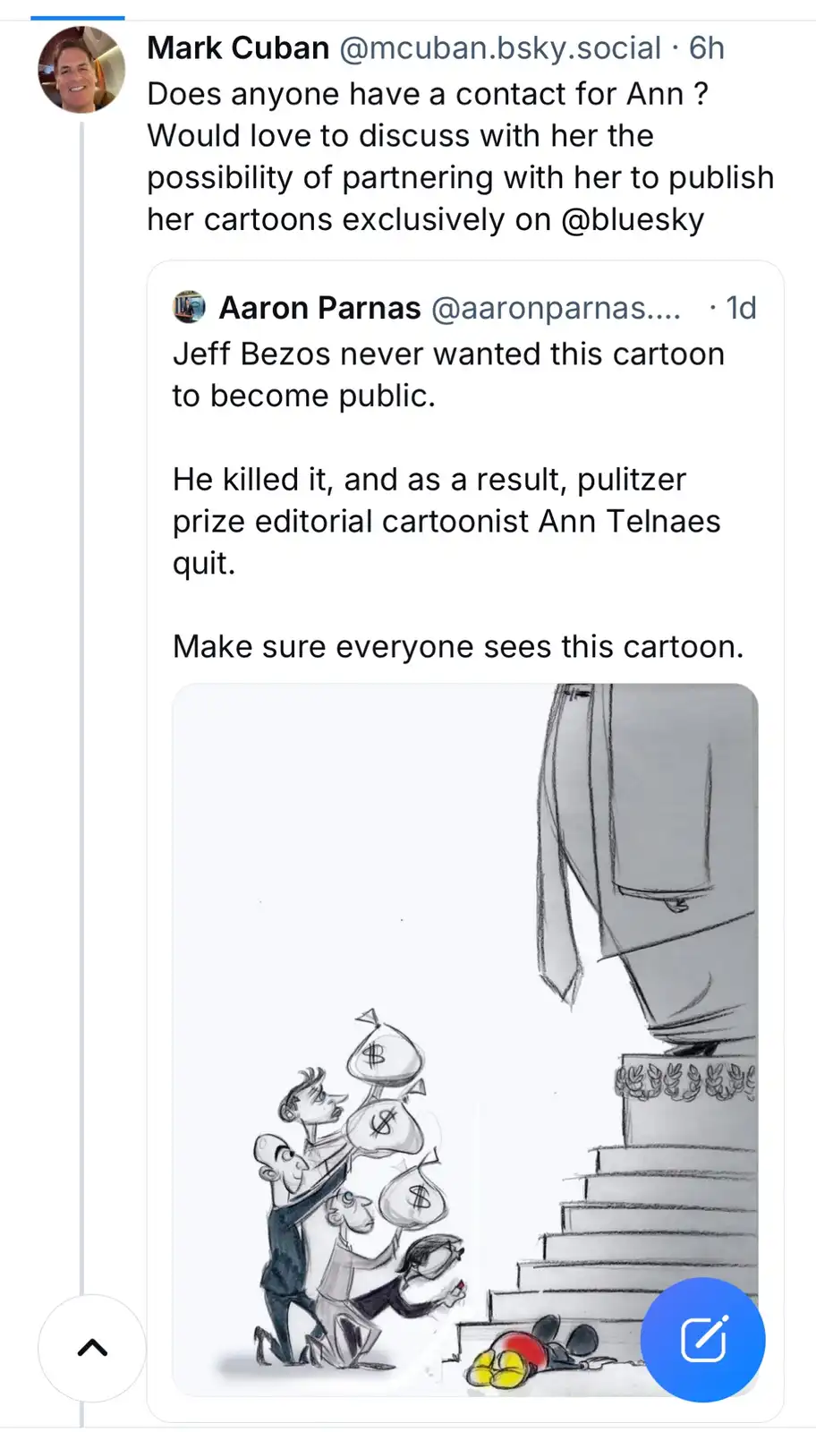Viewport: 816px width, 1432px height.
Task: Click the 6h post timestamp
Action: [707, 47]
